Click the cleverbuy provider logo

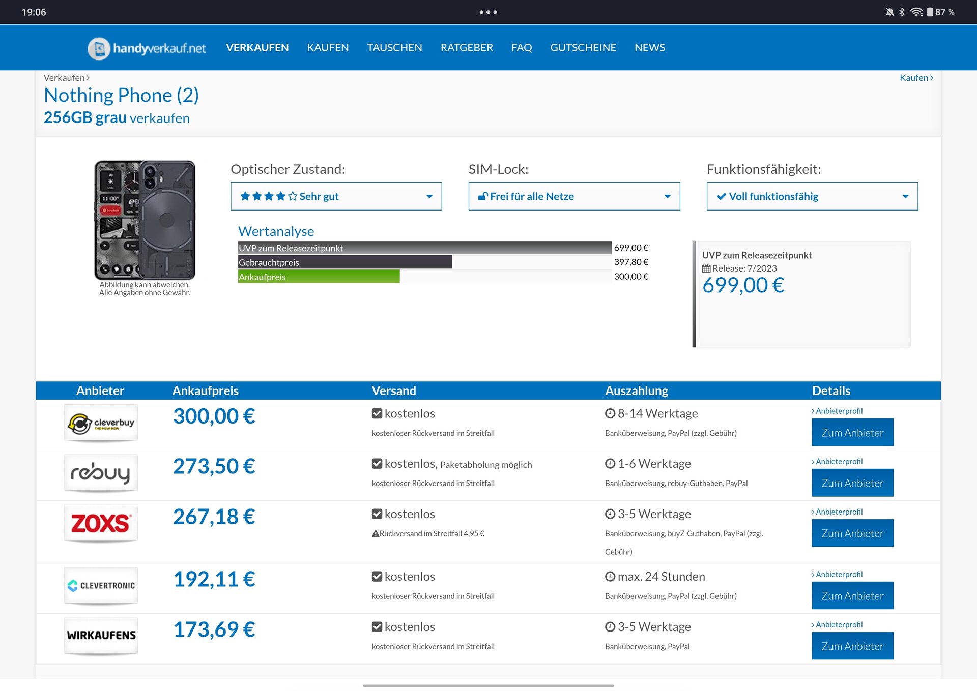101,423
